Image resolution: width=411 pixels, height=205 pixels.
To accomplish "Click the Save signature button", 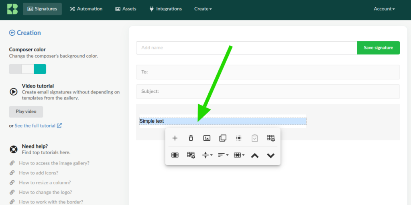I will click(378, 48).
